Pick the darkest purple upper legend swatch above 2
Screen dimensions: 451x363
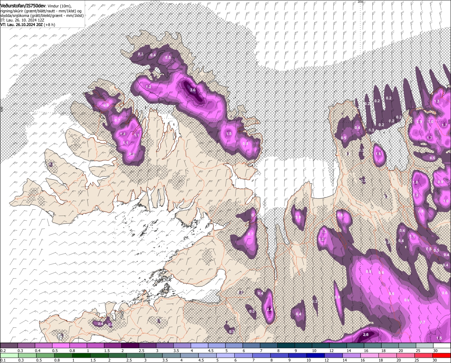click(130, 346)
